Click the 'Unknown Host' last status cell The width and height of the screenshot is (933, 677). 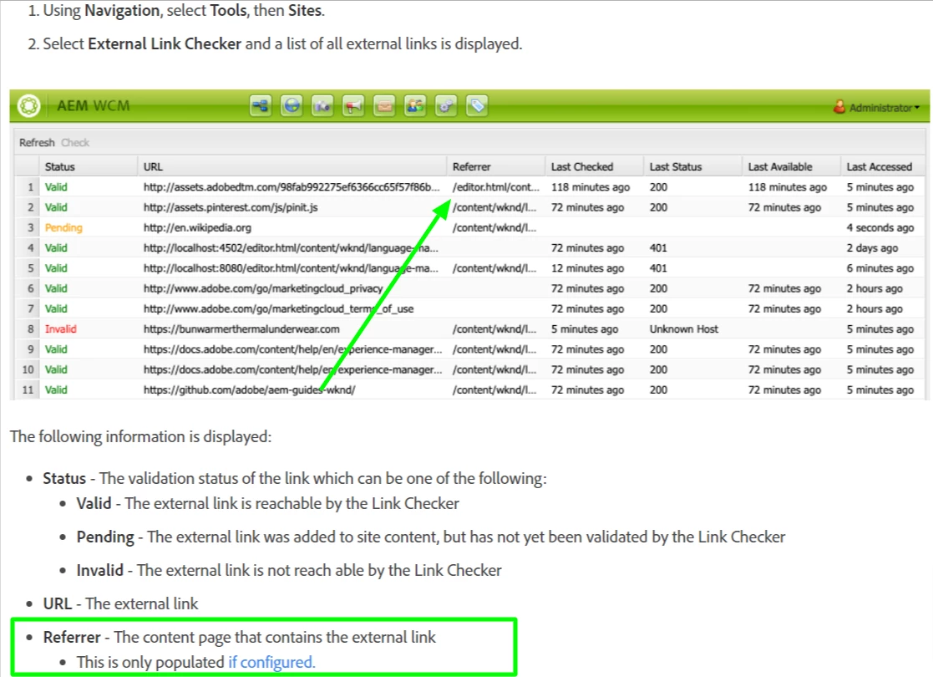tap(684, 328)
